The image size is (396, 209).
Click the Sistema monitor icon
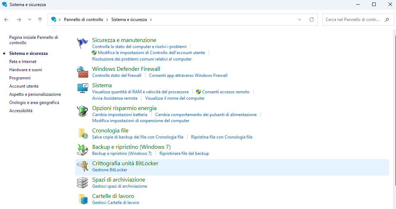pos(83,88)
